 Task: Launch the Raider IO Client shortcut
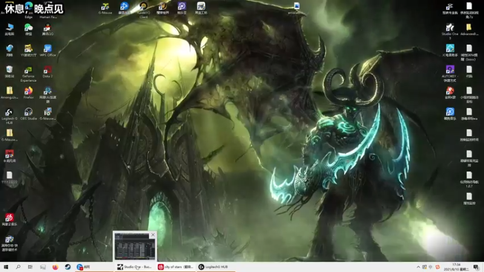coord(143,10)
